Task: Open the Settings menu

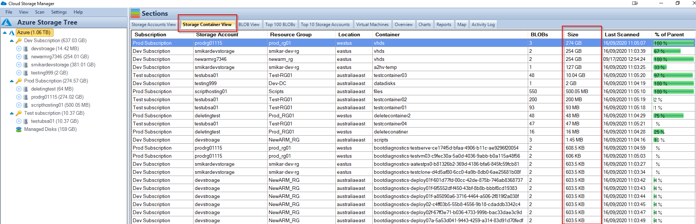Action: (x=59, y=12)
